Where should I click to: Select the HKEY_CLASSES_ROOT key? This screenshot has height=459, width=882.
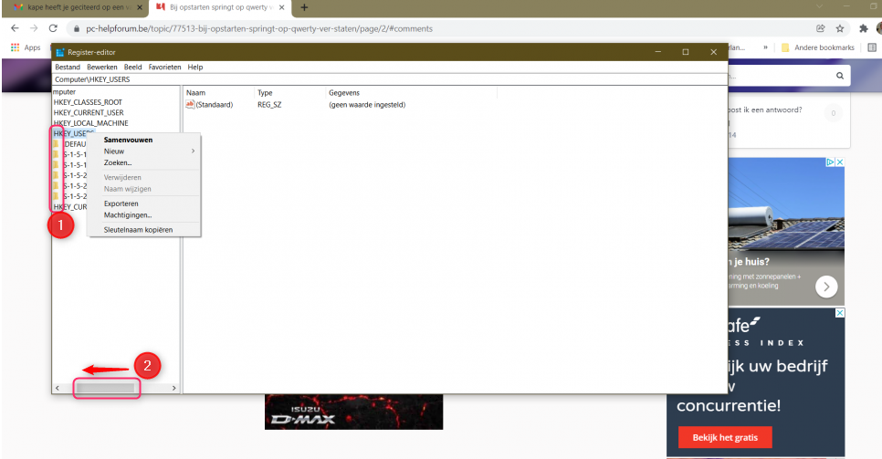click(x=88, y=102)
